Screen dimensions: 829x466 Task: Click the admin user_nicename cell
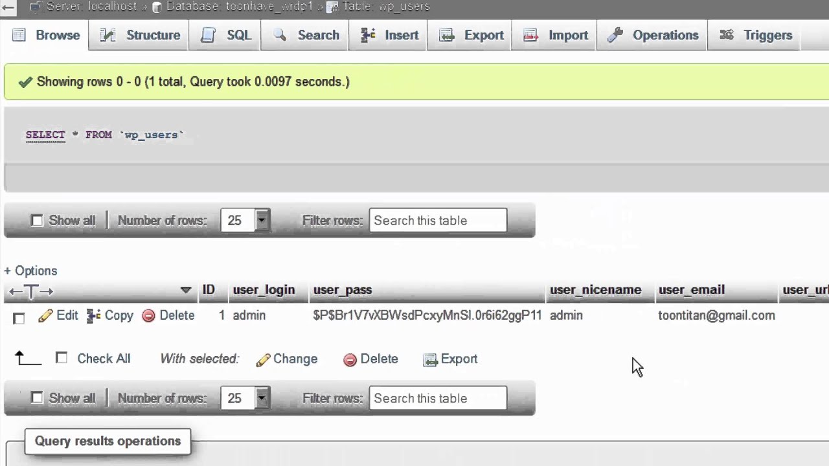(566, 315)
